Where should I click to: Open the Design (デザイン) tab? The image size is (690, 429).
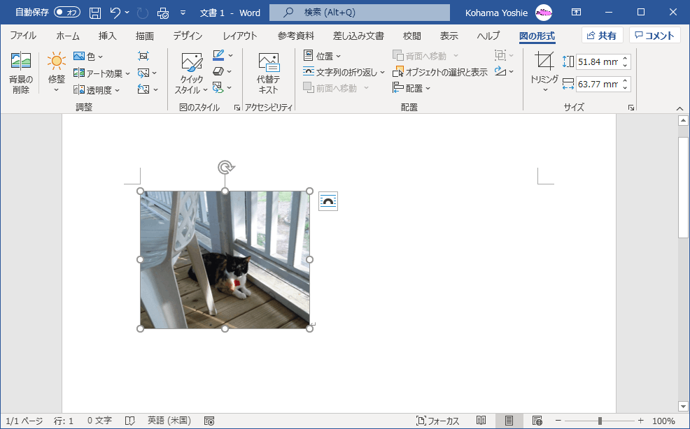click(x=188, y=36)
